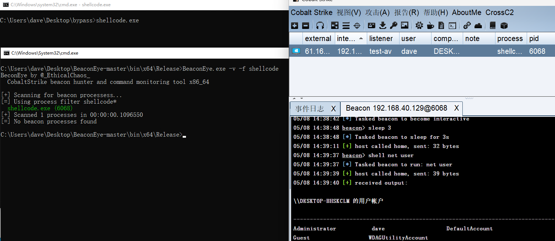Open the CrossC2 menu

(x=499, y=12)
